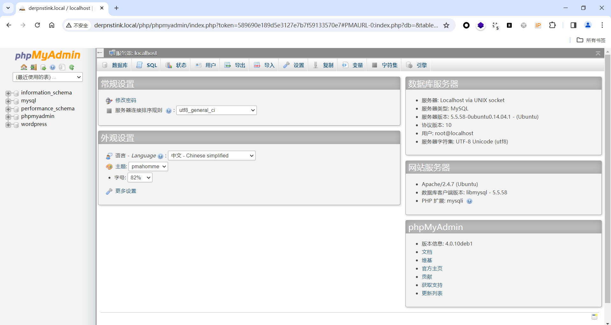Expand the information_schema database tree

[8, 93]
